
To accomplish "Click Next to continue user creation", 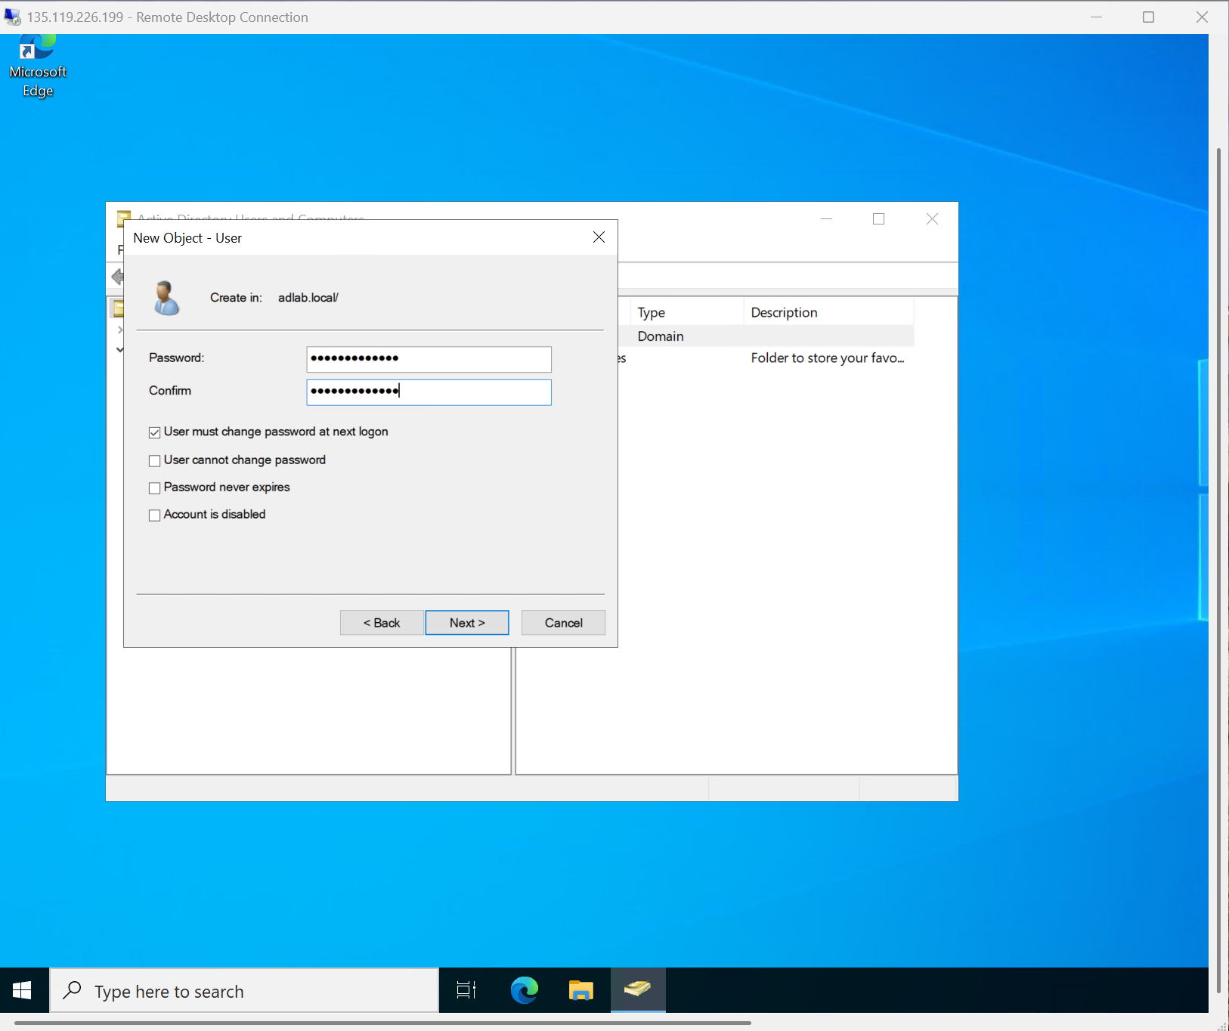I will [x=466, y=622].
